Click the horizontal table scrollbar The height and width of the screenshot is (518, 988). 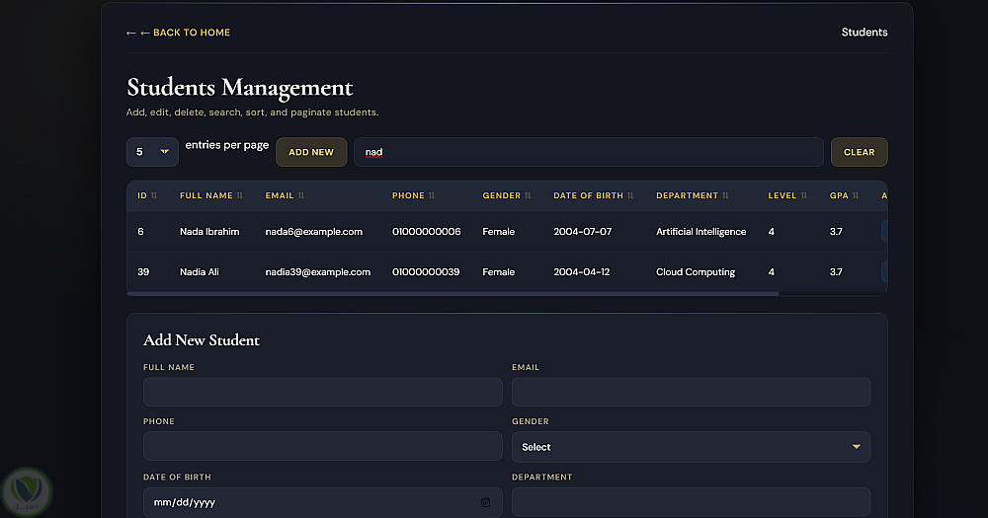click(x=453, y=293)
